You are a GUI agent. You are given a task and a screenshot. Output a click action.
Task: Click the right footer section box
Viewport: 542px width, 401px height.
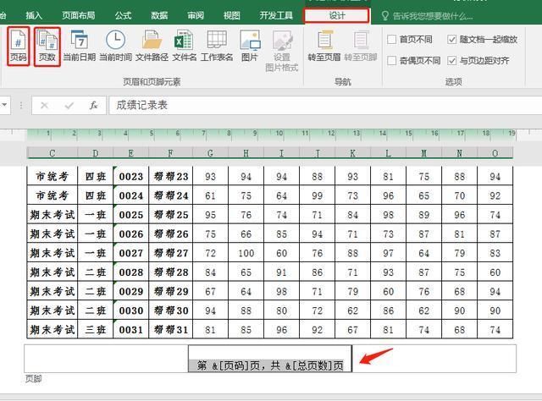pyautogui.click(x=434, y=359)
